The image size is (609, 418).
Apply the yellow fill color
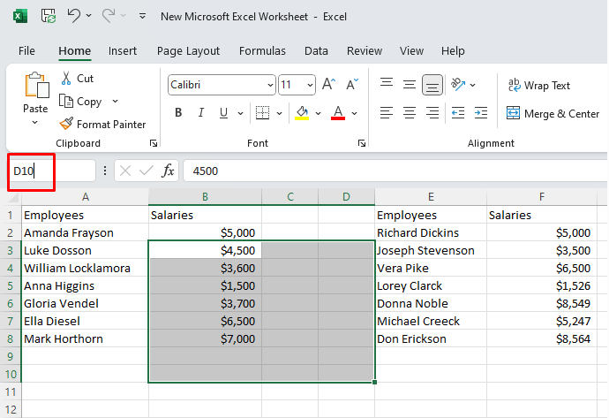(302, 113)
